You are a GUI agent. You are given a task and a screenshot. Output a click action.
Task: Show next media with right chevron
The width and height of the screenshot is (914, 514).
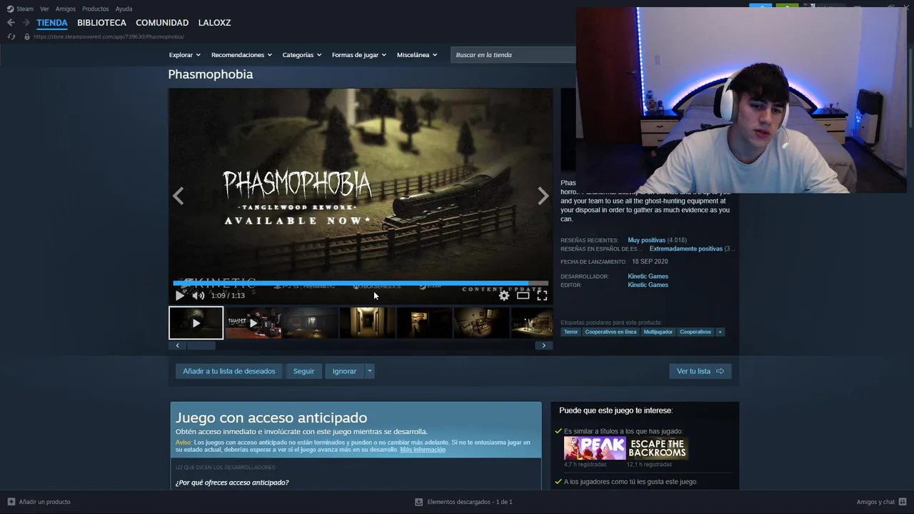(x=543, y=196)
